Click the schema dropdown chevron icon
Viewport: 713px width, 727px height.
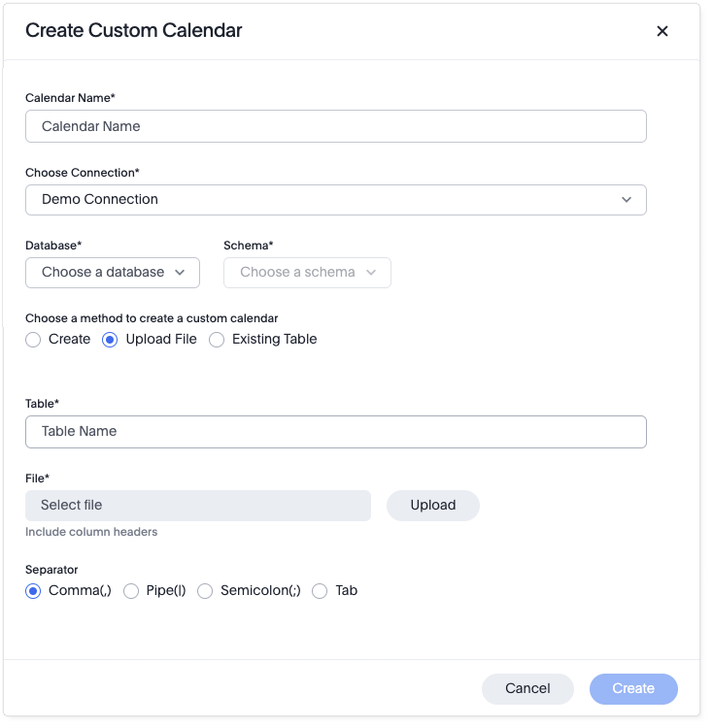(371, 273)
